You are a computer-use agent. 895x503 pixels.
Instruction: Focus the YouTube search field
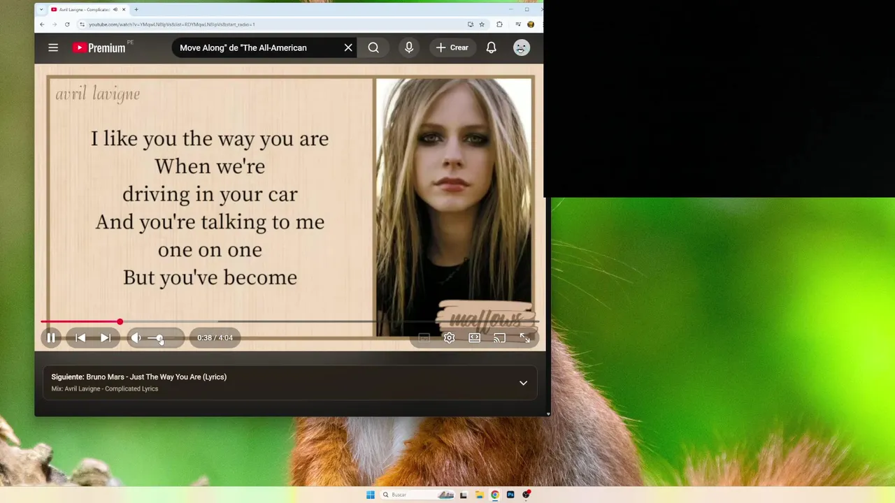tap(259, 48)
